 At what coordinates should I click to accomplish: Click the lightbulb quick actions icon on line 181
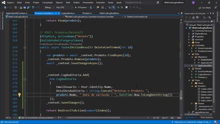click(19, 95)
